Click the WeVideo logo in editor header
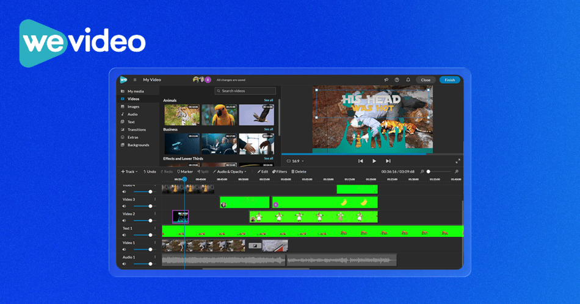The image size is (580, 304). click(x=123, y=80)
